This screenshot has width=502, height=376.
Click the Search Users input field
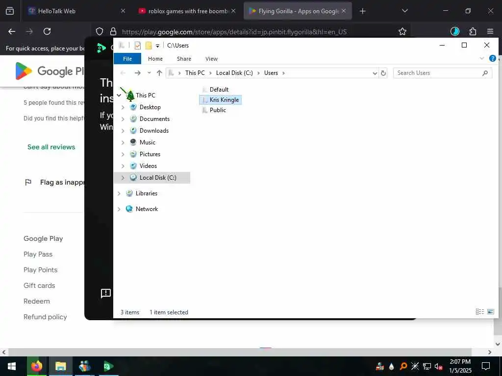[x=443, y=73]
